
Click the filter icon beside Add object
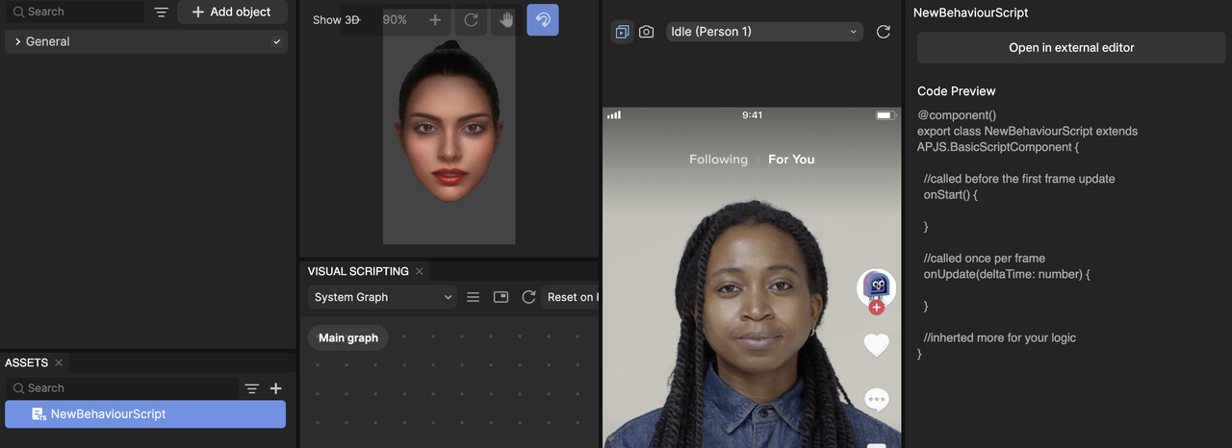pyautogui.click(x=162, y=12)
